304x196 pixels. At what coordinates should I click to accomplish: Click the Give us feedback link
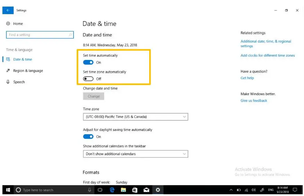click(x=254, y=101)
